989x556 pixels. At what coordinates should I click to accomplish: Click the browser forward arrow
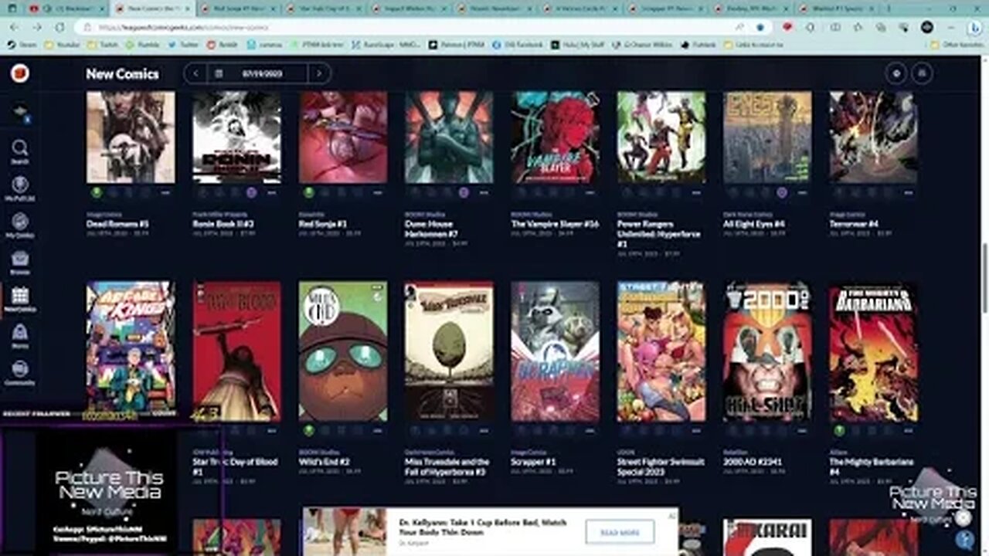click(36, 26)
